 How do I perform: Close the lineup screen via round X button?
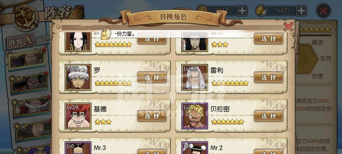click(x=324, y=11)
